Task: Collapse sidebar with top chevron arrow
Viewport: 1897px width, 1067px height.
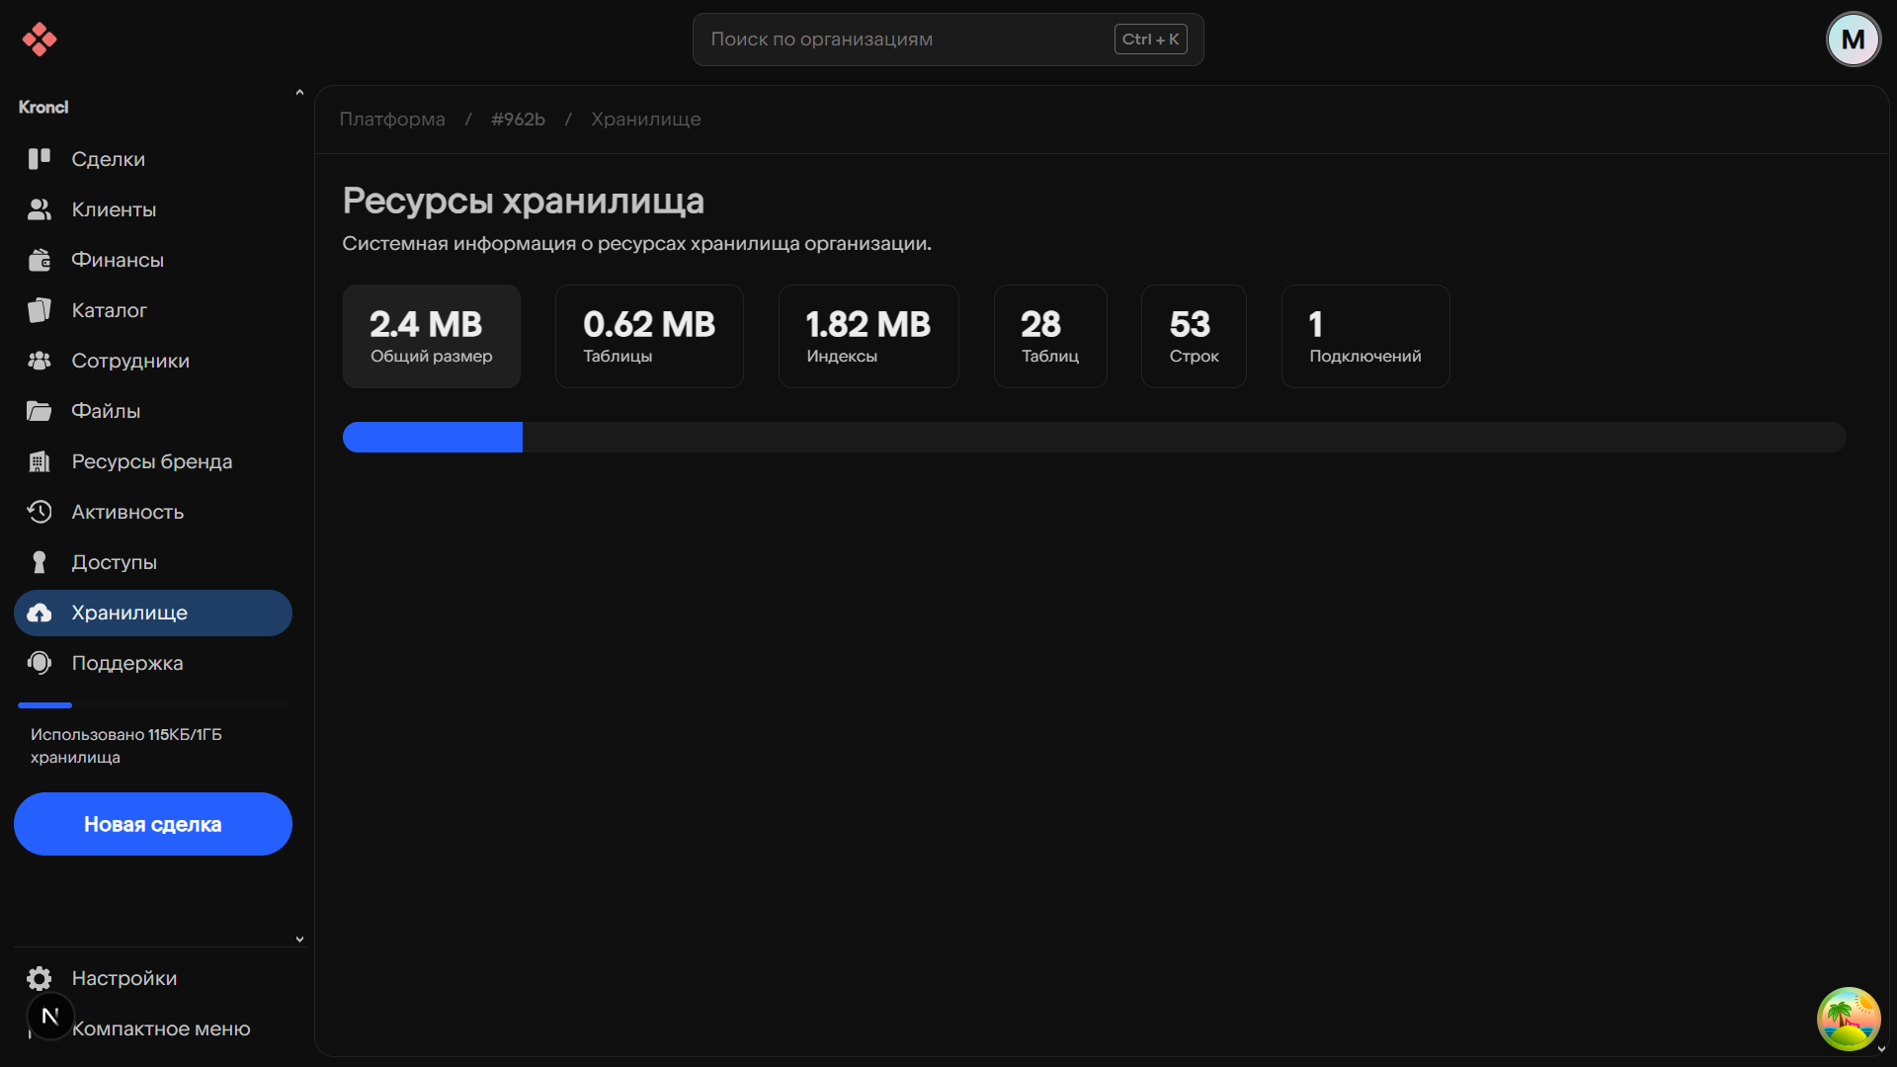Action: (x=299, y=93)
